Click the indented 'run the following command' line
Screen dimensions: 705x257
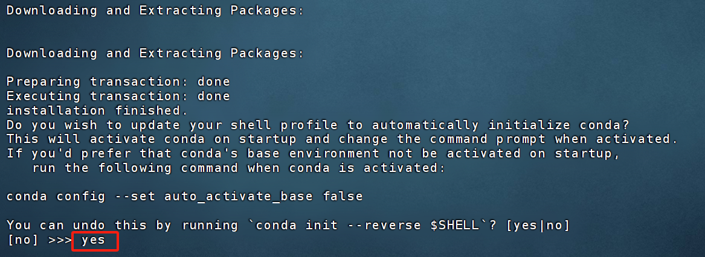[239, 168]
